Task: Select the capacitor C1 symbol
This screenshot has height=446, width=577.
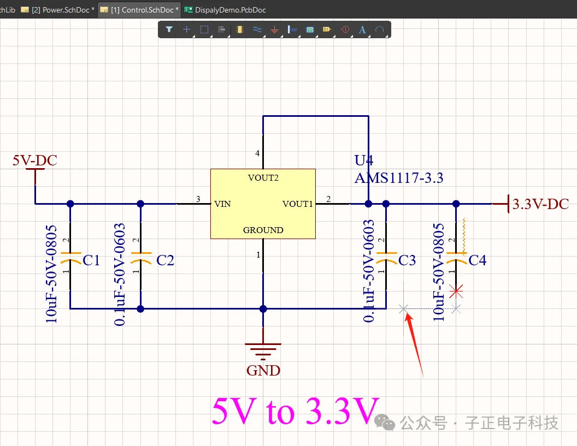Action: (x=70, y=258)
